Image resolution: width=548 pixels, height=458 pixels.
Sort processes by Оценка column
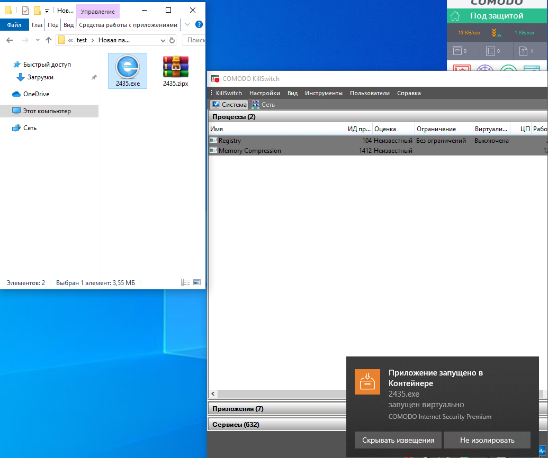coord(393,129)
